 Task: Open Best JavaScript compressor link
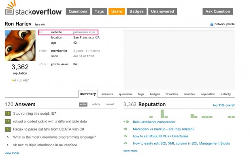pos(154,122)
